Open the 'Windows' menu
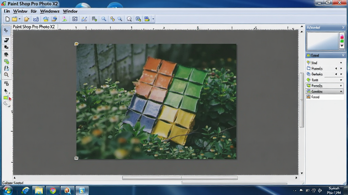Viewport: 348px width, 195px height. (50, 11)
